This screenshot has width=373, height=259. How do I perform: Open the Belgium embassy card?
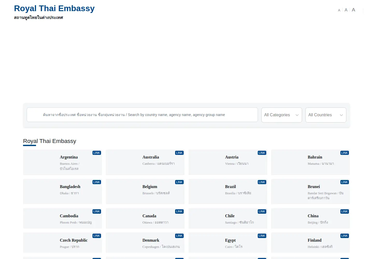click(x=145, y=192)
